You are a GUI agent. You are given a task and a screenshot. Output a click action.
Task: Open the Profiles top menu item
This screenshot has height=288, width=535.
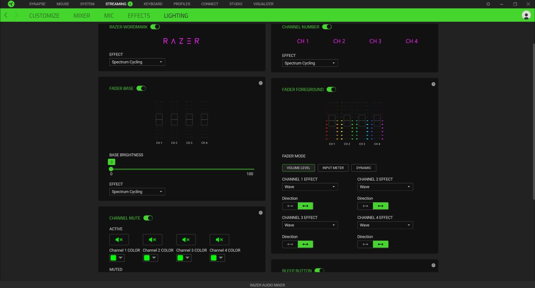[x=182, y=4]
